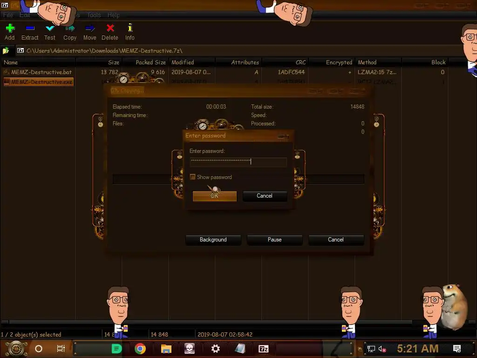The height and width of the screenshot is (358, 477).
Task: Open the green notes app in taskbar
Action: (116, 349)
